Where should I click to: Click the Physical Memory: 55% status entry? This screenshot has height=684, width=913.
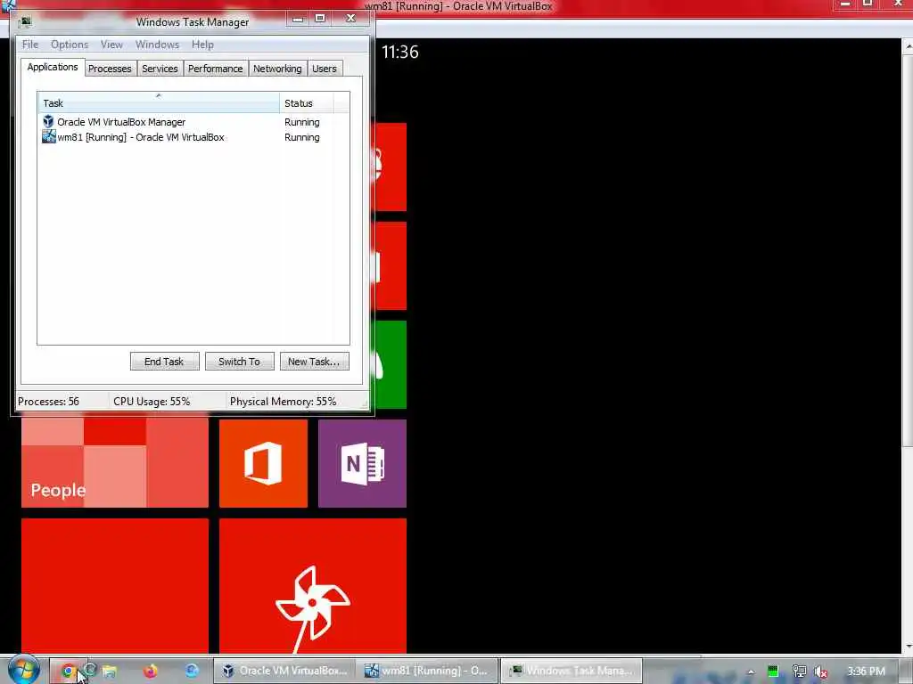point(283,402)
